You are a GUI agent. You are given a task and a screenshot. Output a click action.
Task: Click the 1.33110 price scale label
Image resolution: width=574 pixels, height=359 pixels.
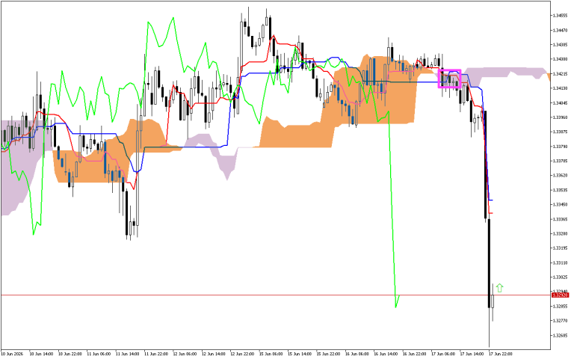coord(561,263)
